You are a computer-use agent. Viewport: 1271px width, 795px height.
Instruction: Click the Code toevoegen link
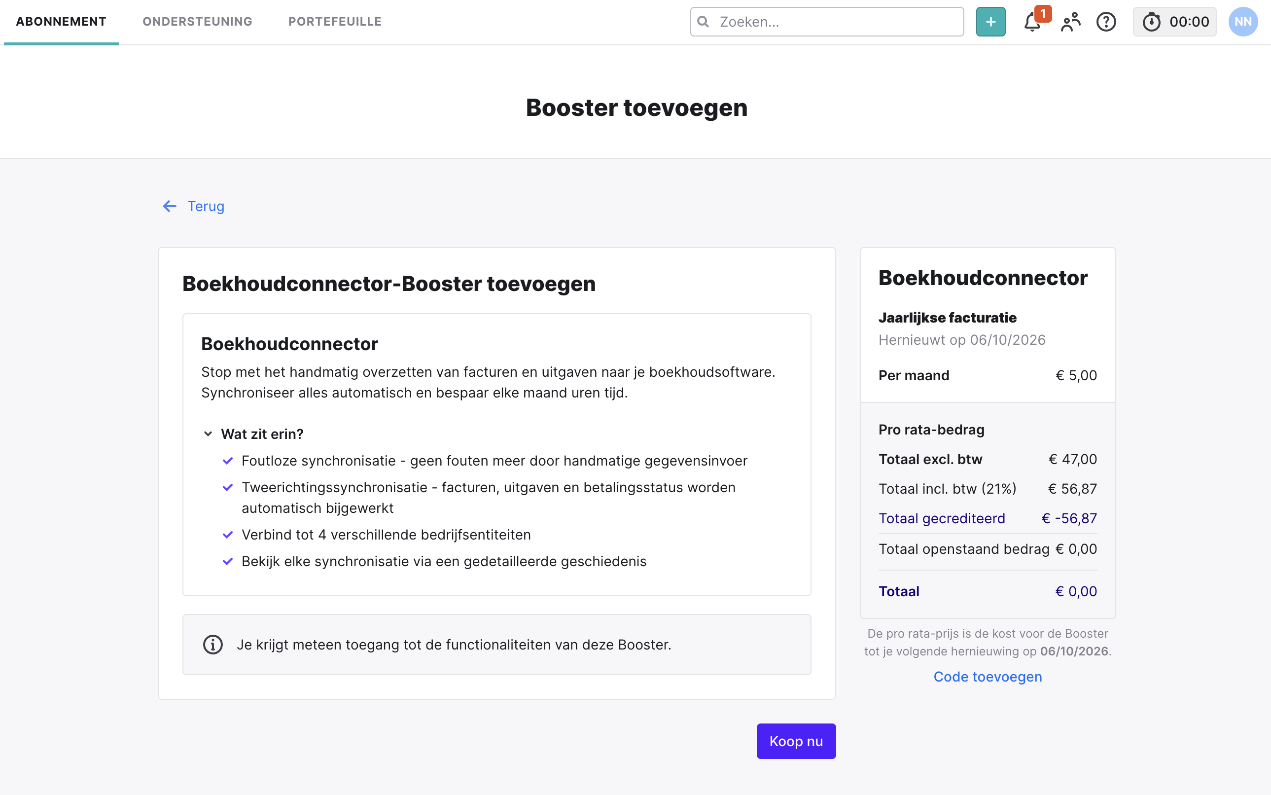[x=988, y=677]
